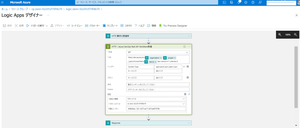Viewport: 300px width, 128px height.
Task: Open the account avatar menu
Action: 298,2
